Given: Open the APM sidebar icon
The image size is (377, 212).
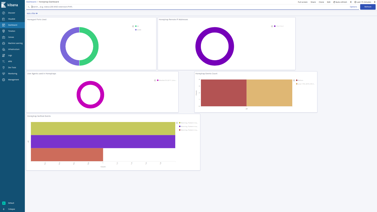Looking at the screenshot, I should tap(4, 62).
